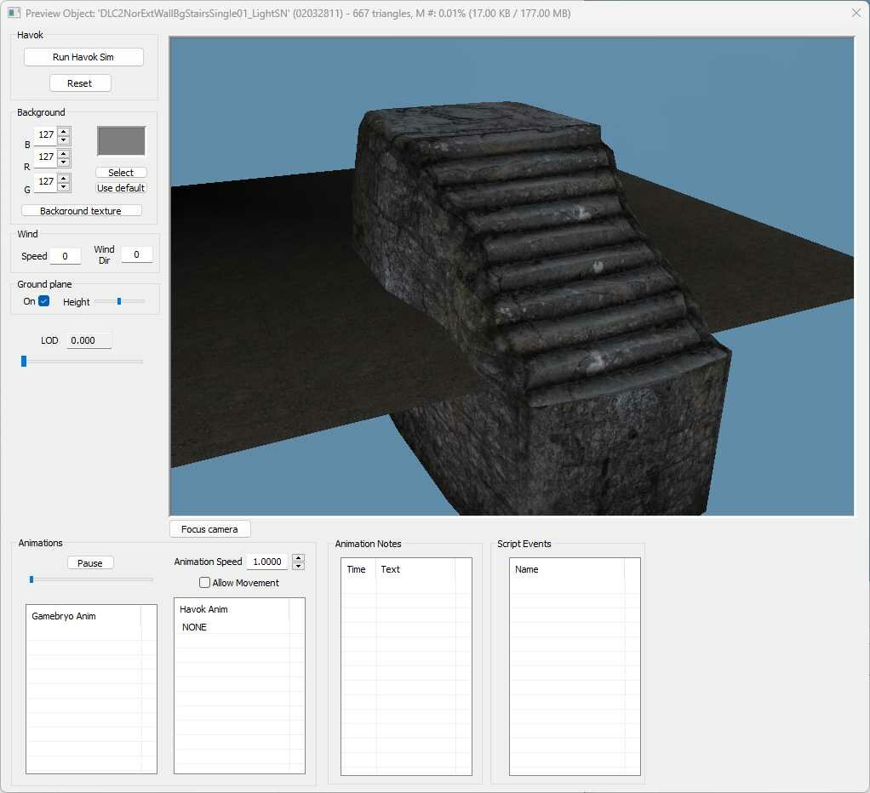Click the Time column header

[x=358, y=569]
